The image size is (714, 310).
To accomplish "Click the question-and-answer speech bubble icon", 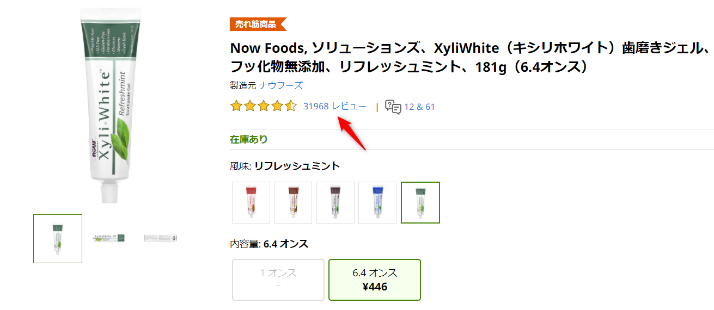I will (393, 107).
